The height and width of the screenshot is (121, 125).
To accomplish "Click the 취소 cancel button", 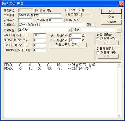I will tap(111, 17).
